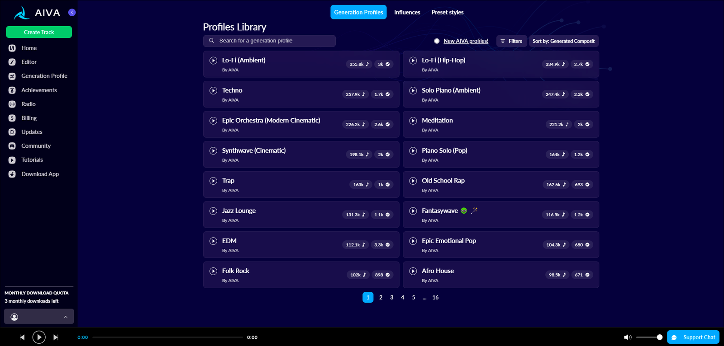Open Updates in the sidebar
This screenshot has width=724, height=346.
click(32, 132)
